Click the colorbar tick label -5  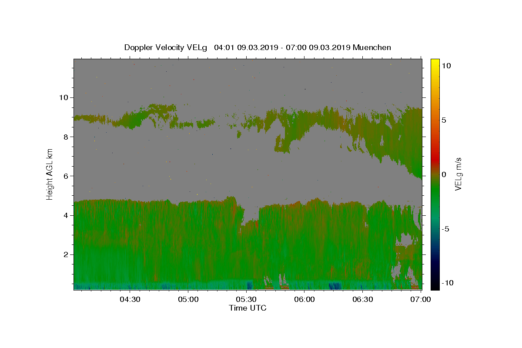pos(447,229)
